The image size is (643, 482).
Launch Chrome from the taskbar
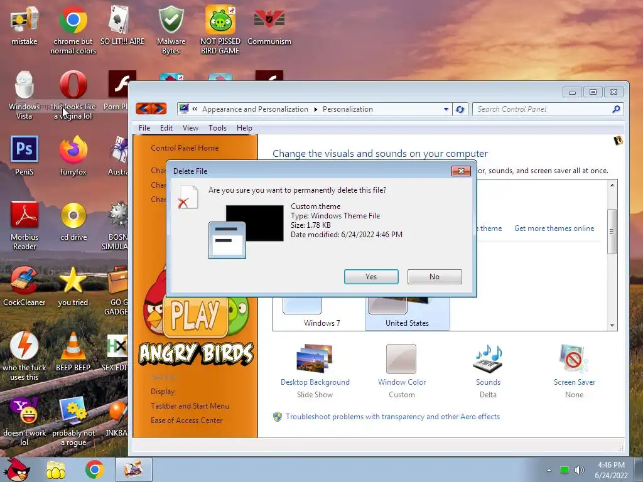[94, 469]
